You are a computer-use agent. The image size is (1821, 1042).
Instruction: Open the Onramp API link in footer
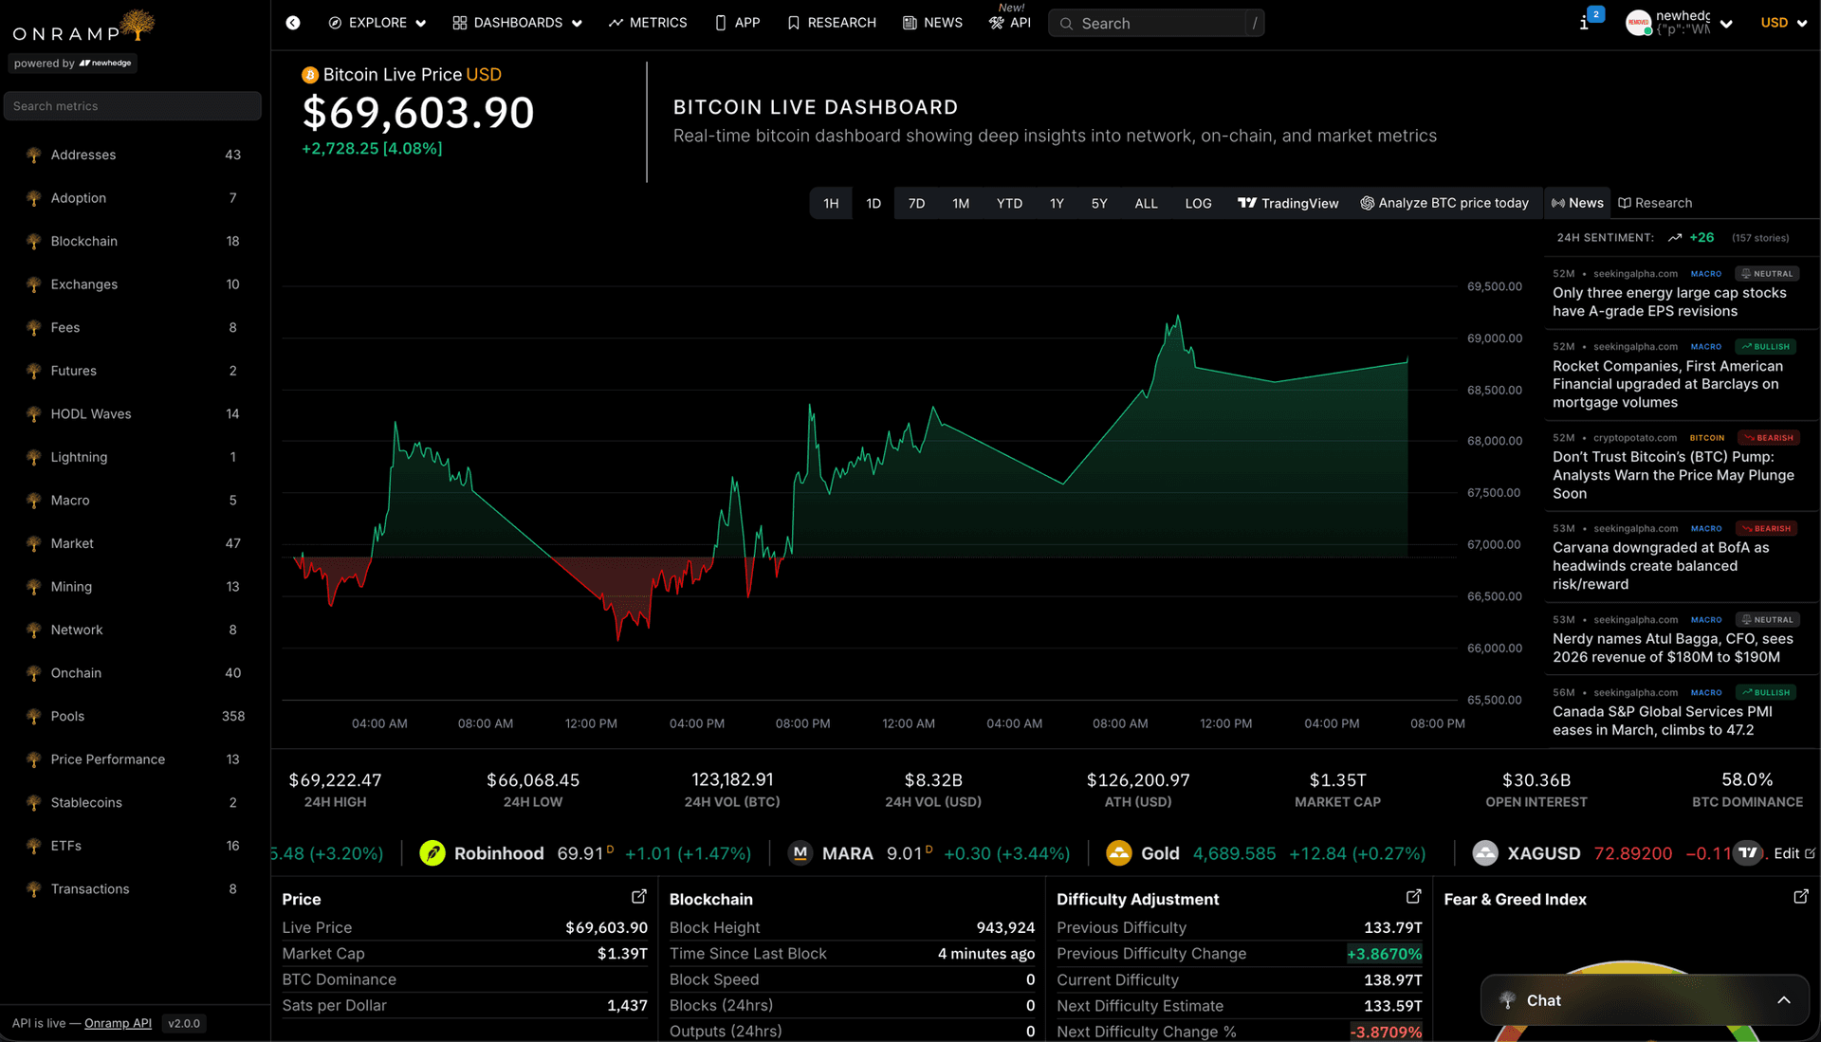pos(118,1023)
